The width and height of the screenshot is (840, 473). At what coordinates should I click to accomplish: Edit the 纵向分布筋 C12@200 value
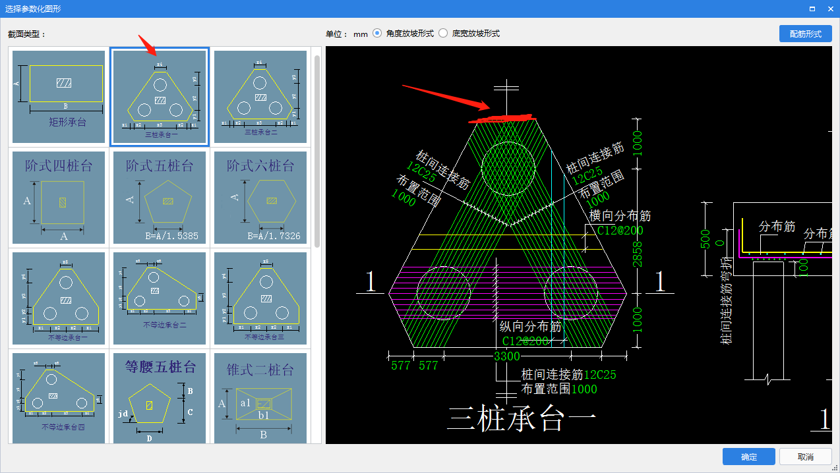(525, 341)
